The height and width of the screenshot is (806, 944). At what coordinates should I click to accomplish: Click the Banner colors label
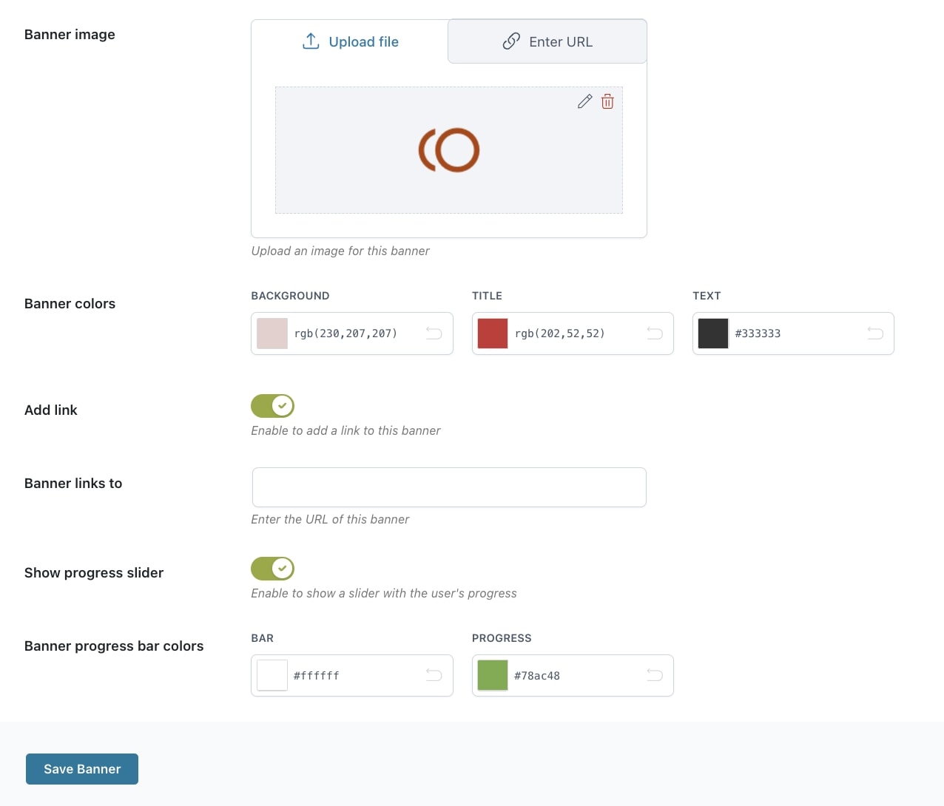tap(70, 304)
